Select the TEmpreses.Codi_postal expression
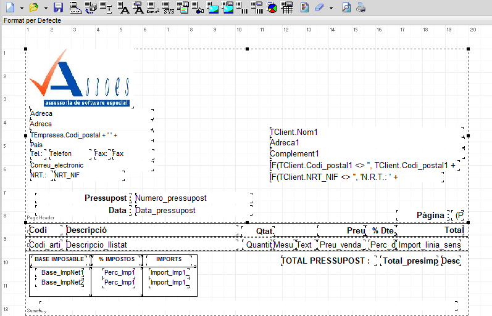This screenshot has width=492, height=316. coord(91,136)
